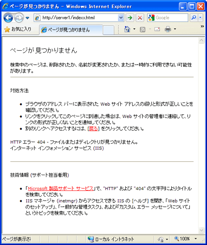
Task: Open a new blank tab
Action: [109, 30]
